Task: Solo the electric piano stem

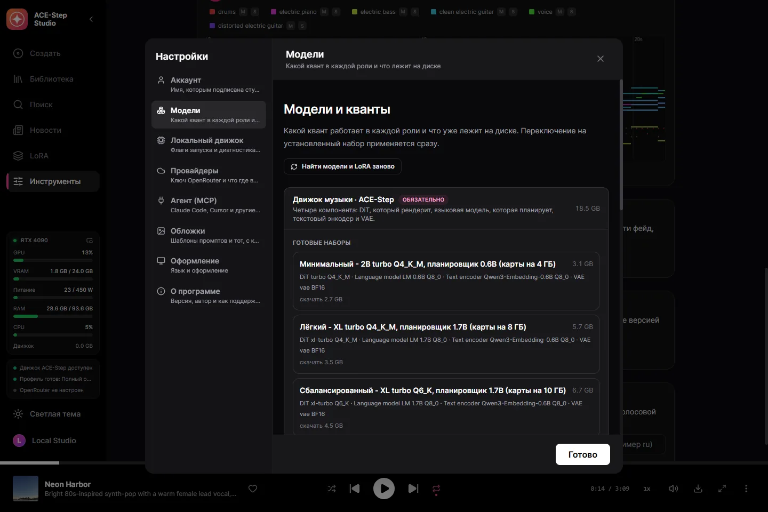Action: point(336,12)
